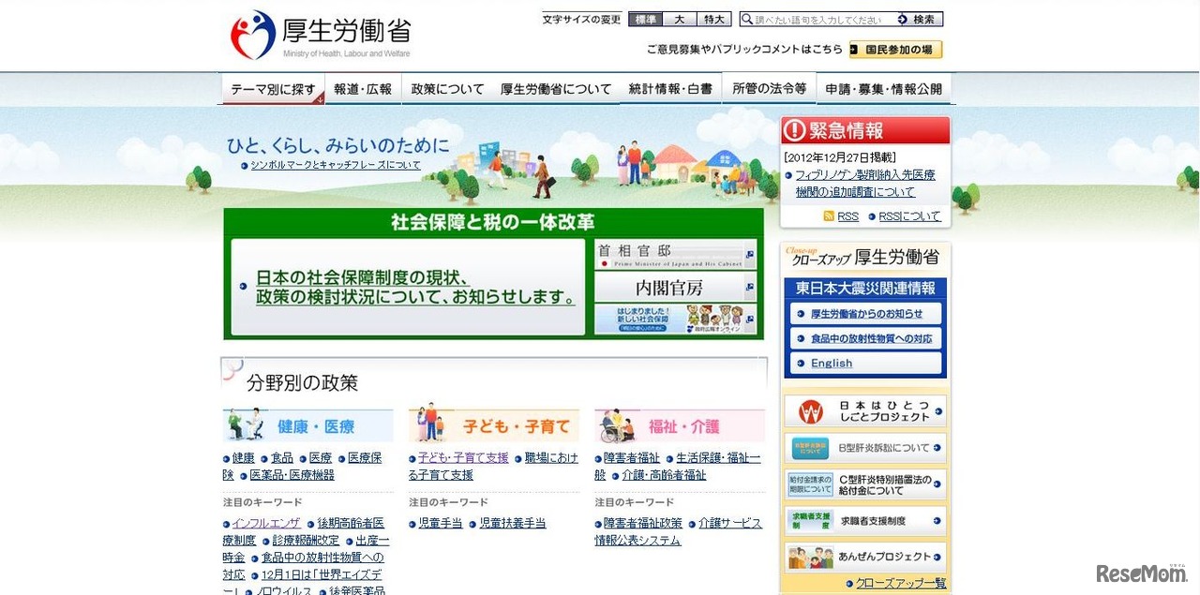Open the 児童扶養手当 keyword link

512,524
